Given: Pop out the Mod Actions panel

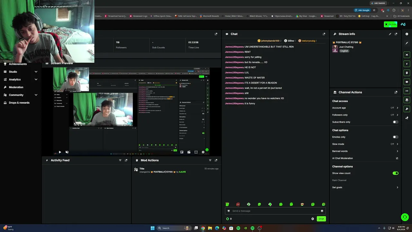Looking at the screenshot, I should [216, 160].
